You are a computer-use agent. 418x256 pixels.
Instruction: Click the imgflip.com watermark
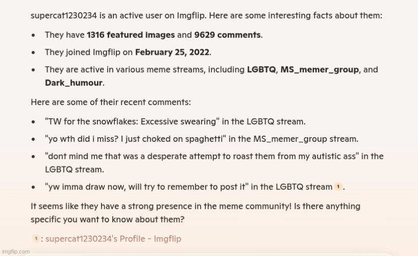click(16, 251)
